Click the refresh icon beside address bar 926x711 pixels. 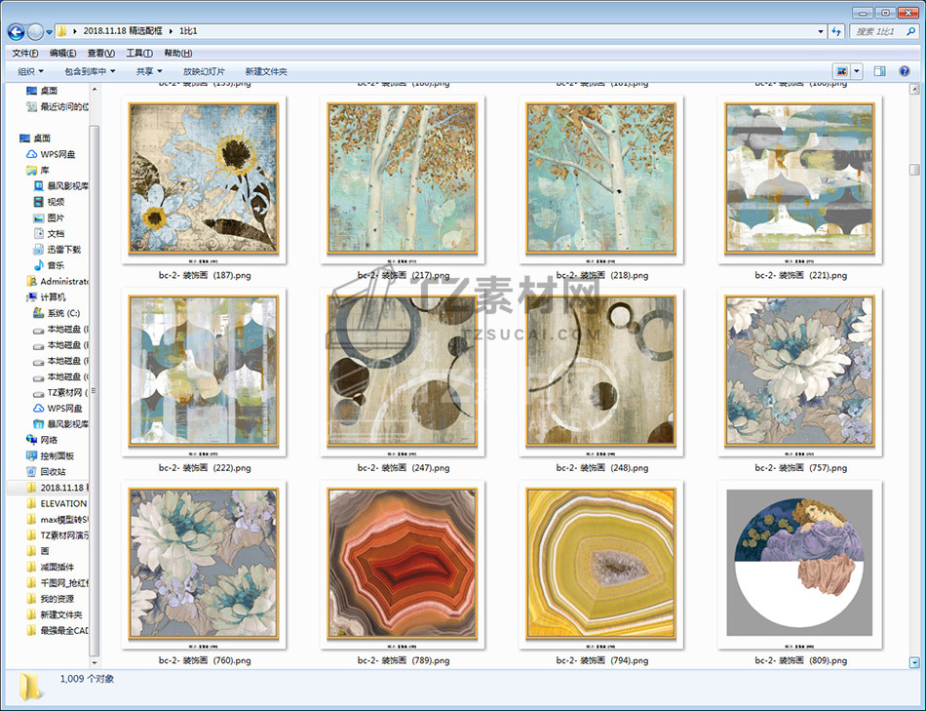[x=836, y=32]
